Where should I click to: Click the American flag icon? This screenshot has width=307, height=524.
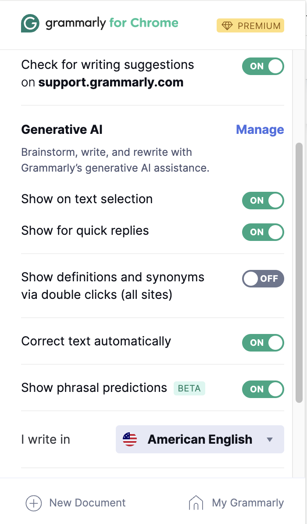pos(130,439)
